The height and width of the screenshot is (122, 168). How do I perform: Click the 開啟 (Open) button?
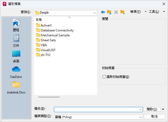coord(152,109)
